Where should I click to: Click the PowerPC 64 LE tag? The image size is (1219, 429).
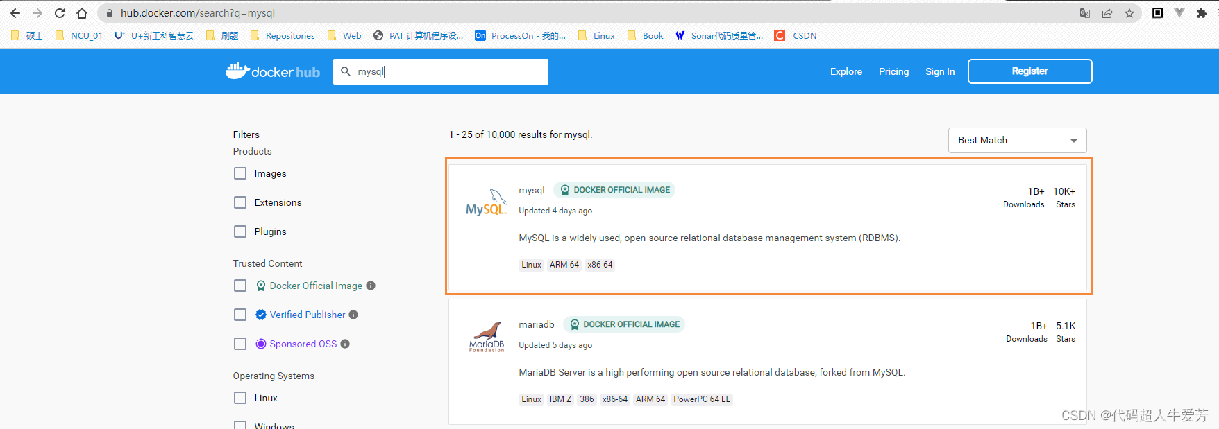(702, 399)
